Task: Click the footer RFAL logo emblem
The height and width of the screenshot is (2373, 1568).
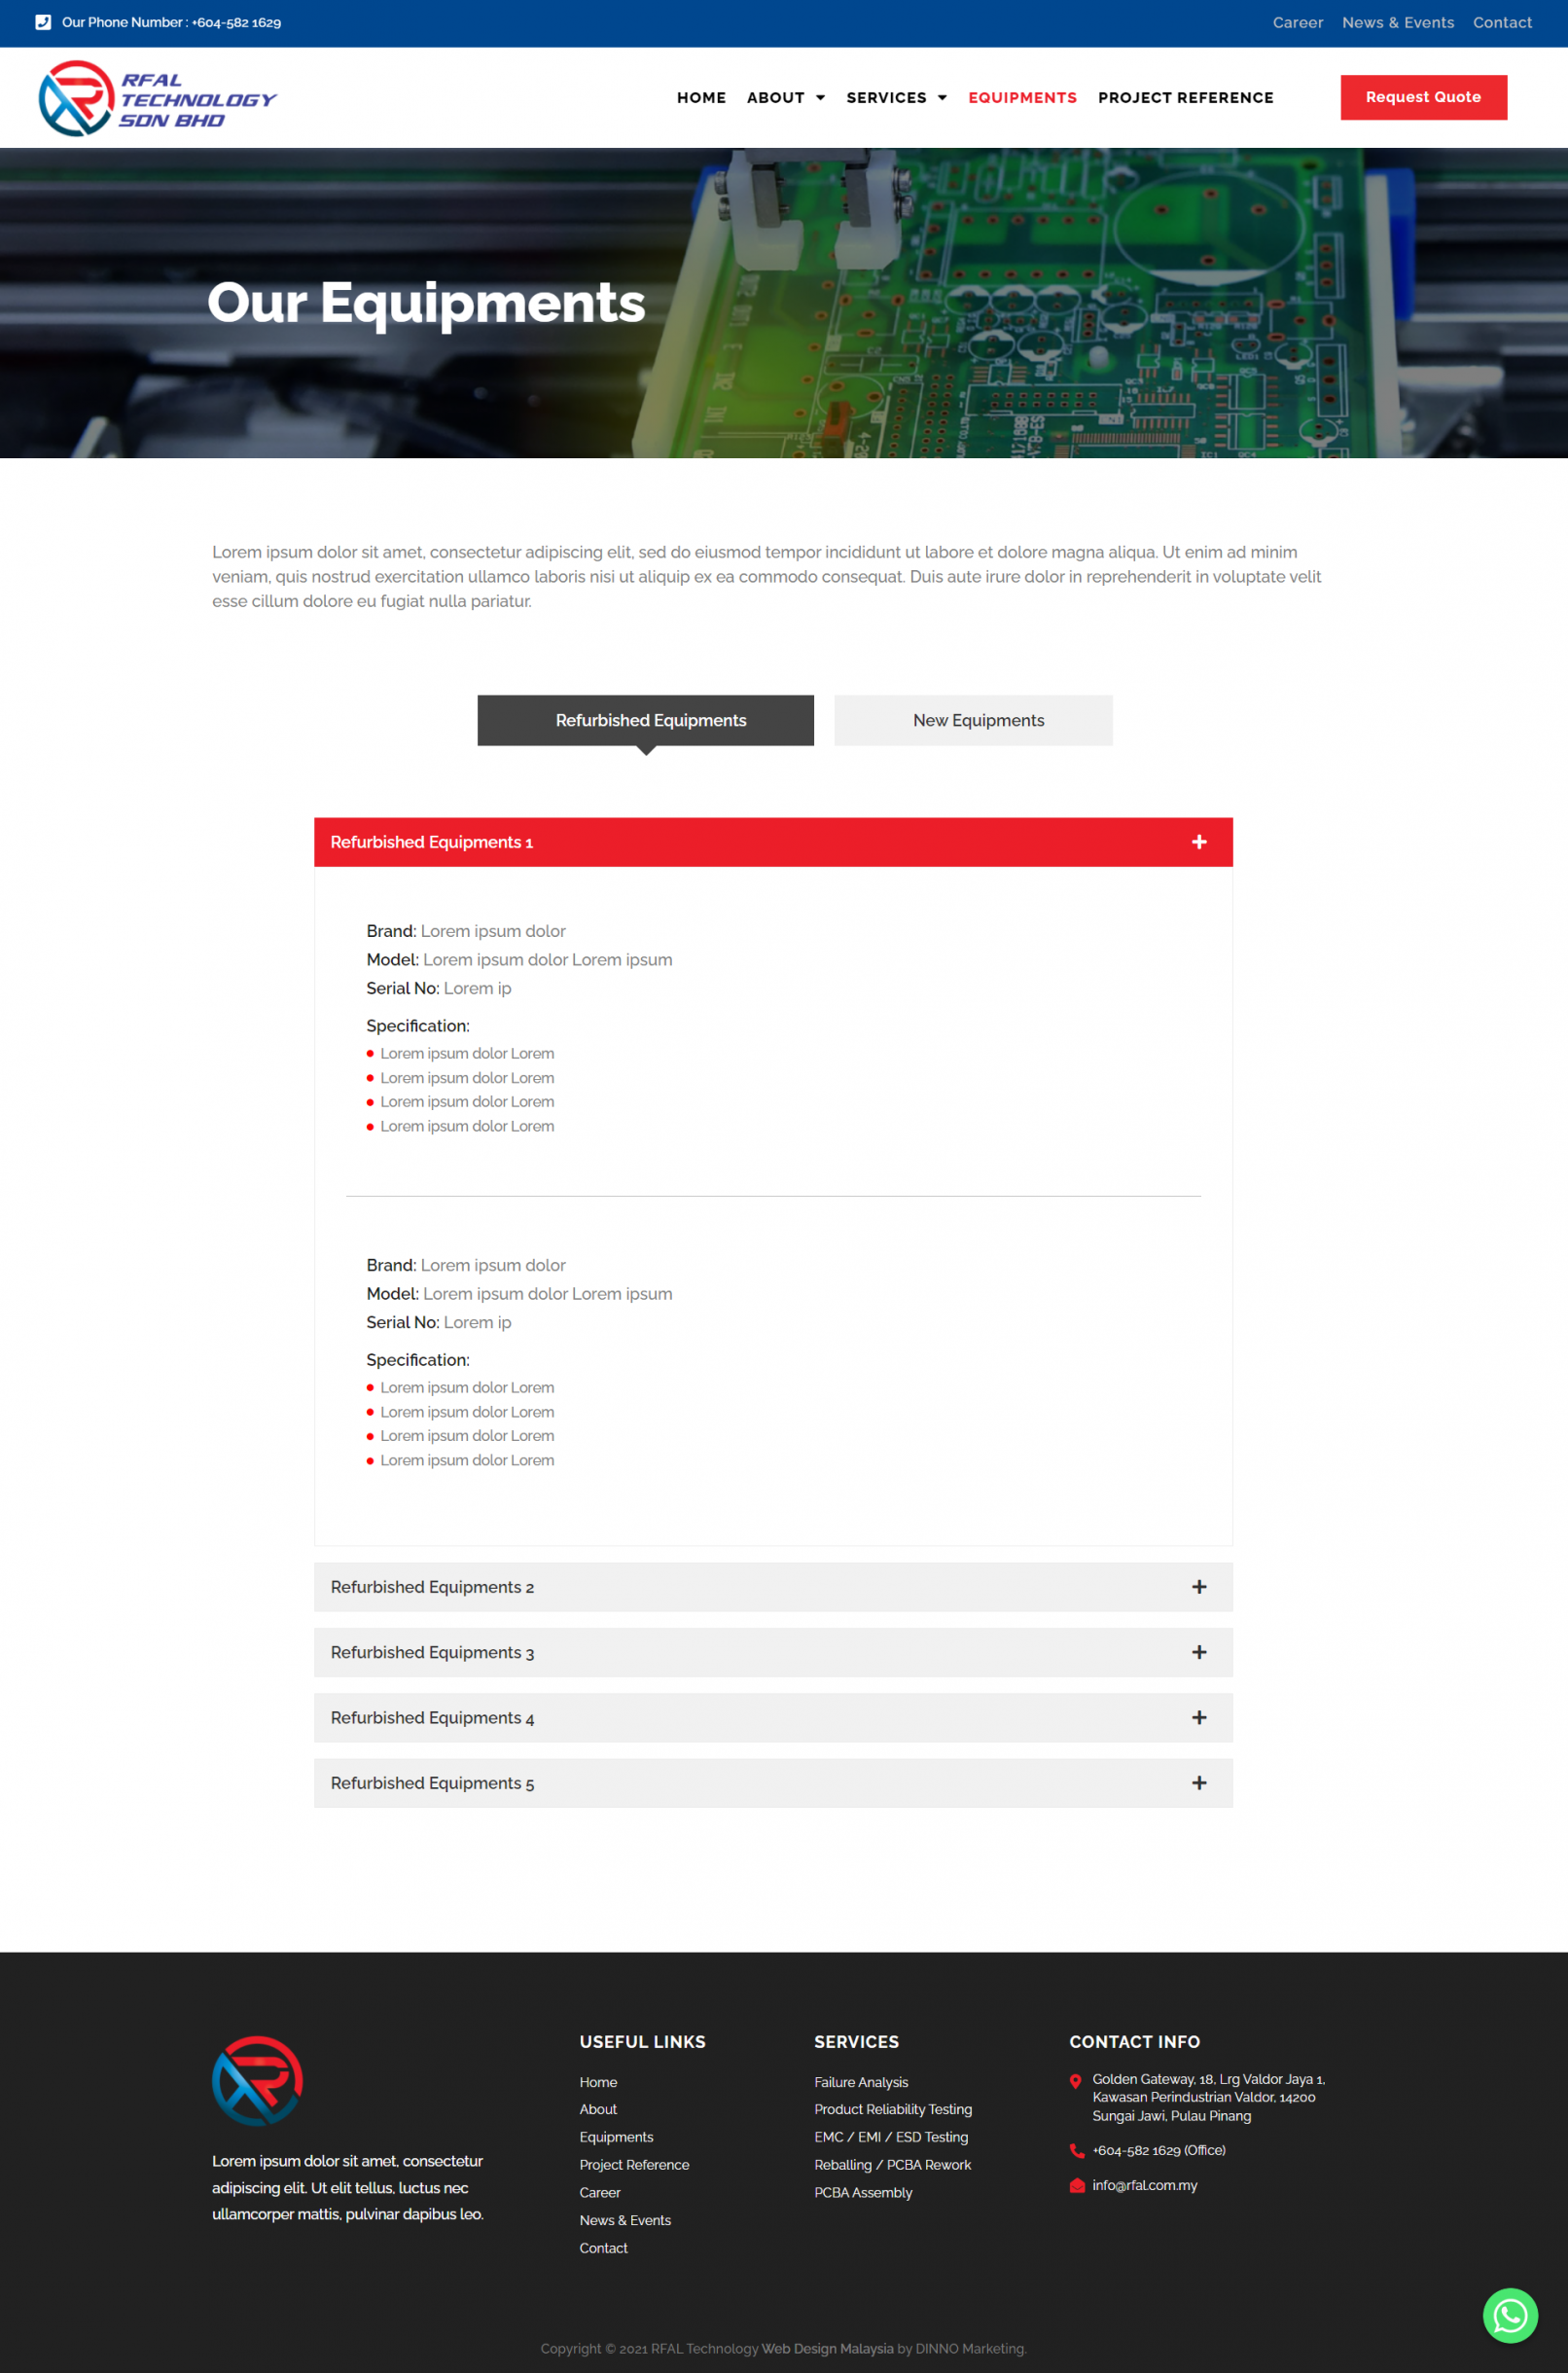Action: (257, 2079)
